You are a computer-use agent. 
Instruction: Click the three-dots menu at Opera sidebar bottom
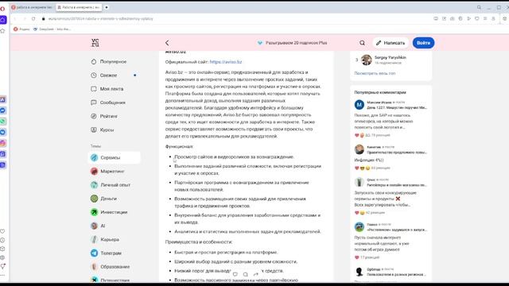[2, 275]
